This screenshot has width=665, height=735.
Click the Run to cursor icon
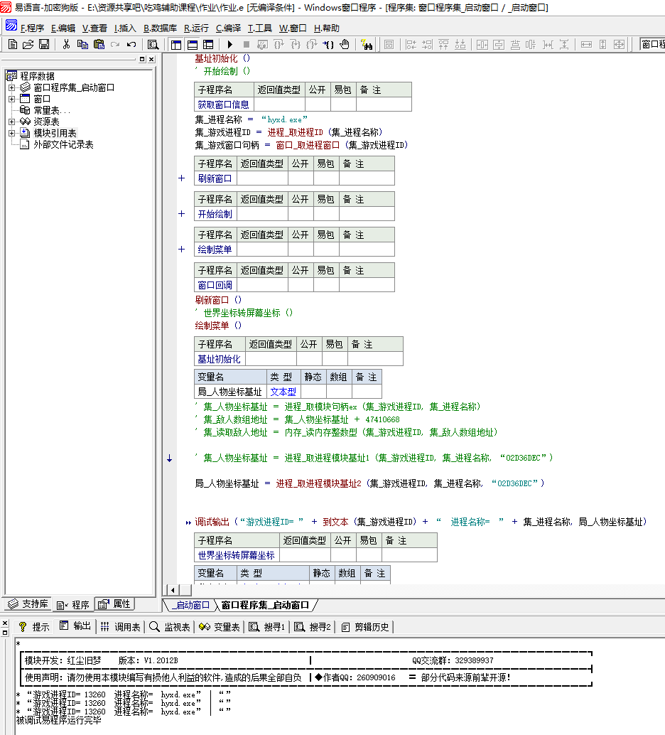(328, 45)
